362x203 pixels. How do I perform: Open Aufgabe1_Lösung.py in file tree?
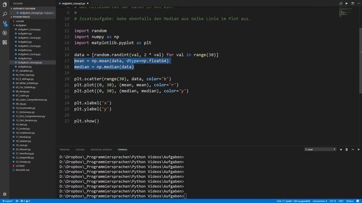[x=29, y=29]
